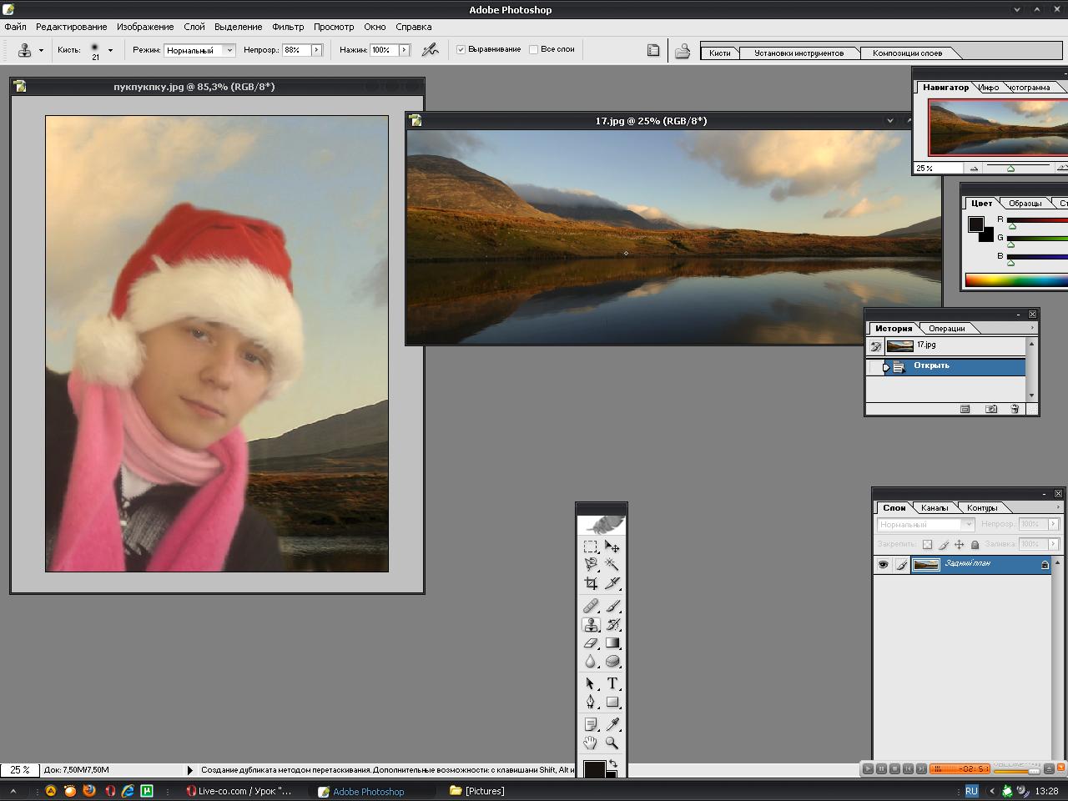Select the Eraser tool

pyautogui.click(x=591, y=643)
